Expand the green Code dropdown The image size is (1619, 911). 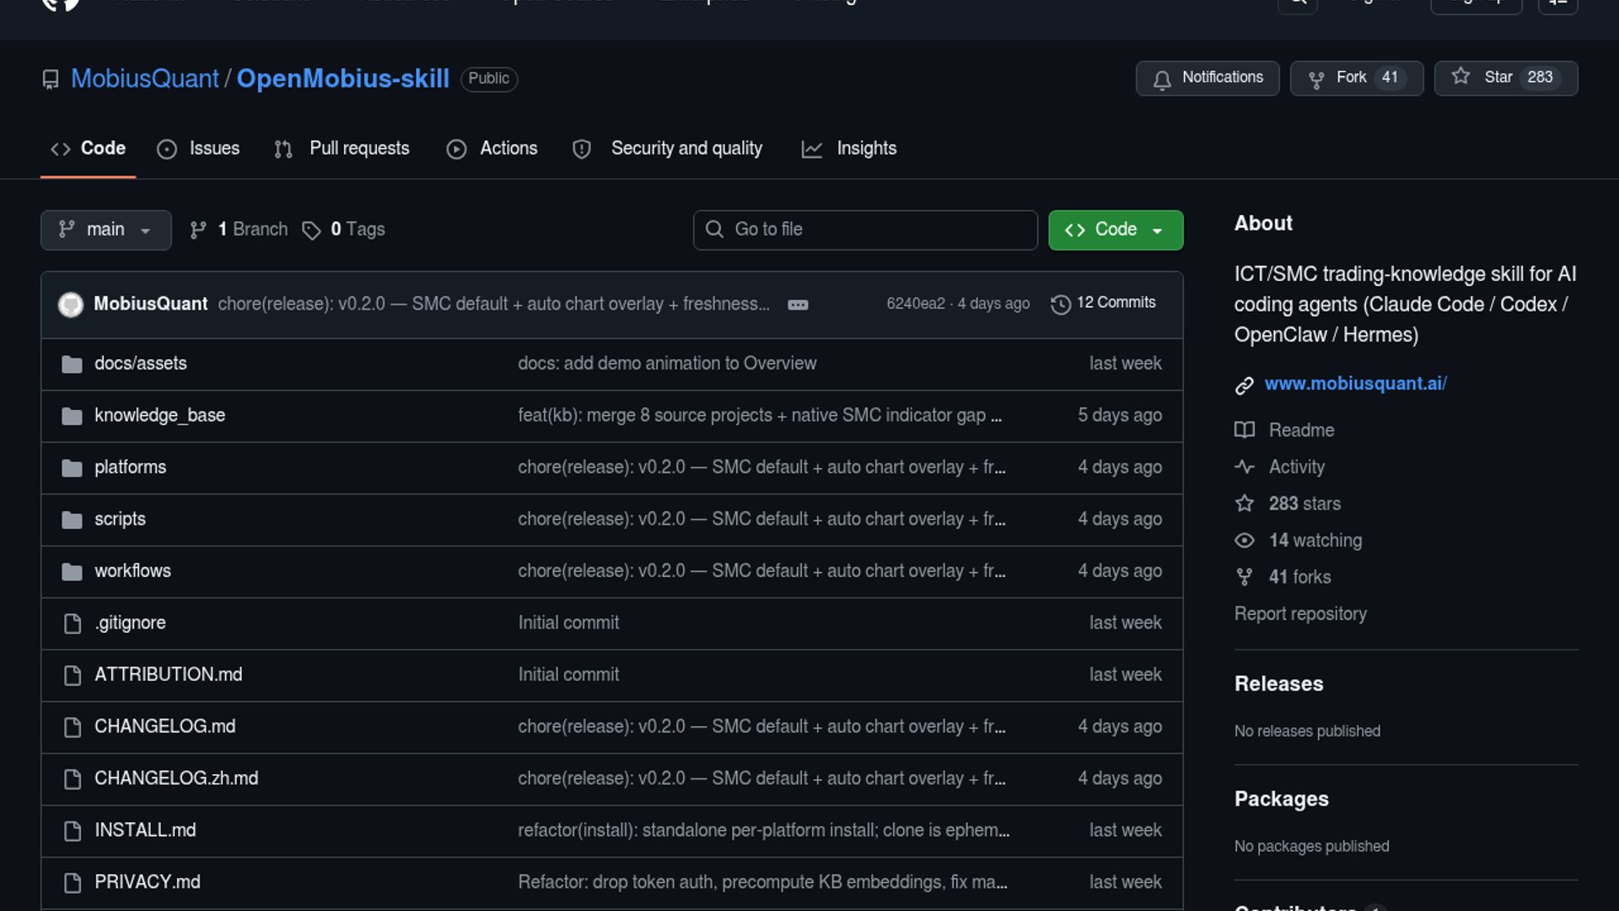click(1116, 229)
